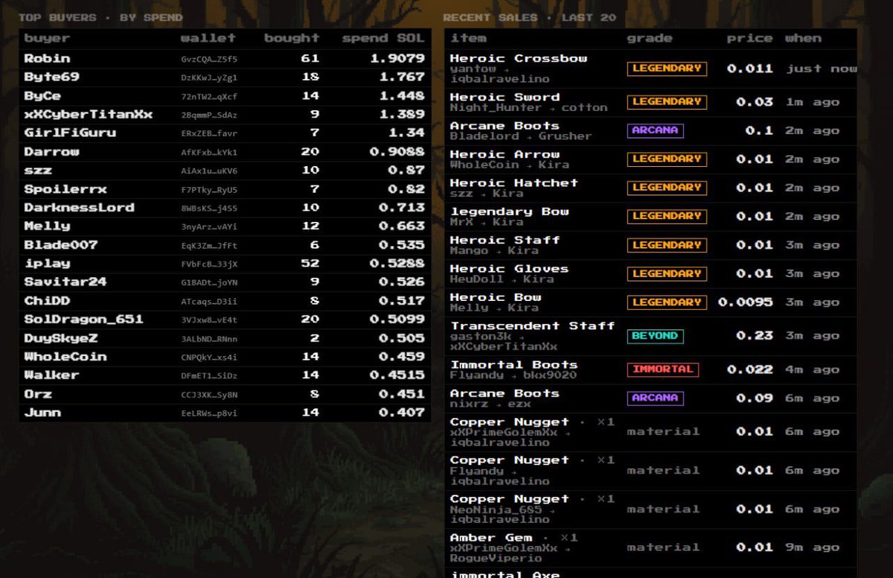The image size is (893, 578).
Task: Select buyer Robin in top buyers
Action: (47, 58)
